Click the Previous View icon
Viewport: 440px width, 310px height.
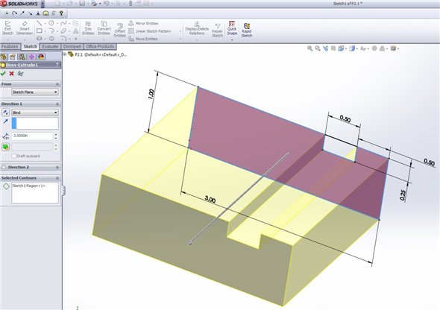[x=325, y=48]
